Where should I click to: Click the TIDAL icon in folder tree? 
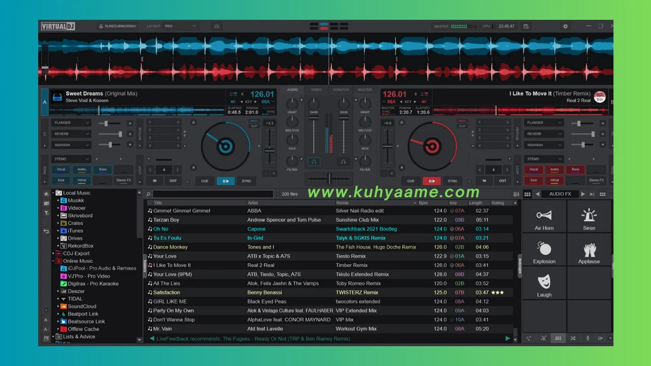(64, 299)
